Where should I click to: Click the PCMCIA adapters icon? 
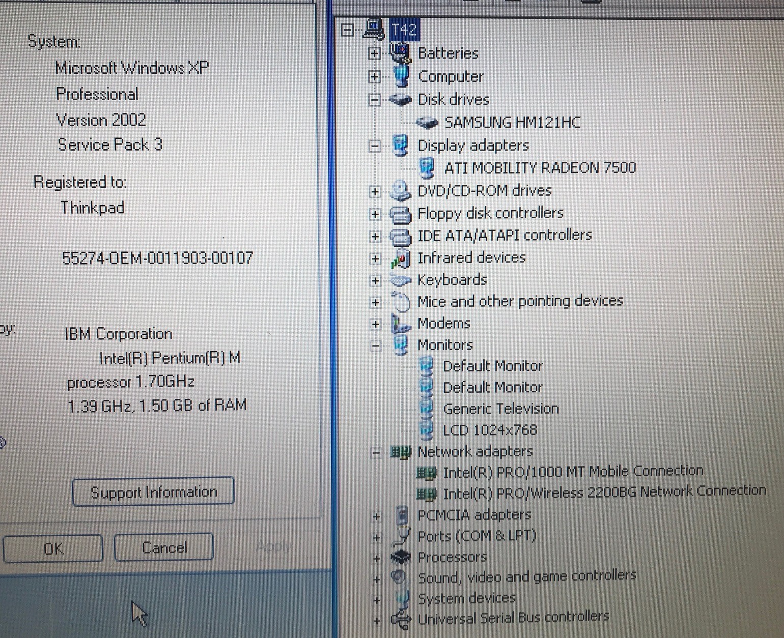402,515
